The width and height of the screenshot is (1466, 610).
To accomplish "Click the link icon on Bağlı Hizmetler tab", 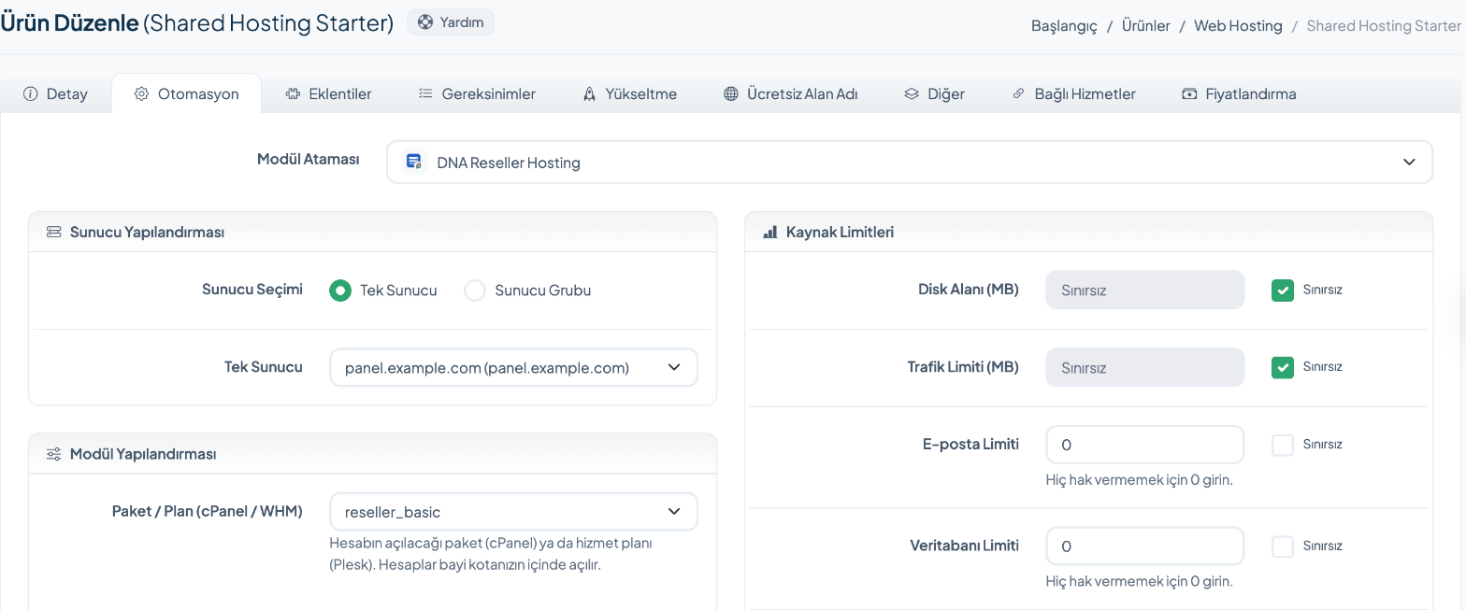I will click(1018, 93).
